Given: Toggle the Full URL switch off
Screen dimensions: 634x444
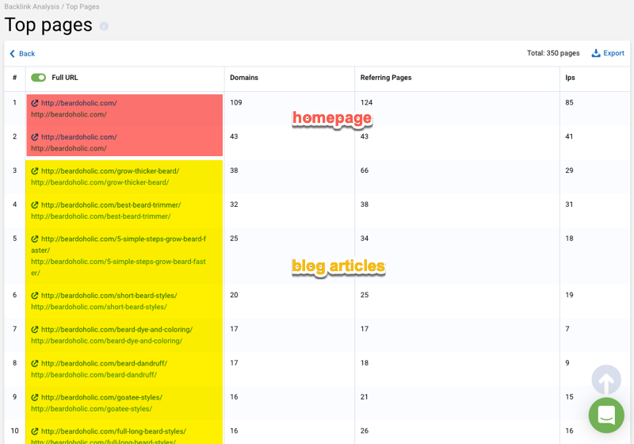Looking at the screenshot, I should [x=38, y=77].
